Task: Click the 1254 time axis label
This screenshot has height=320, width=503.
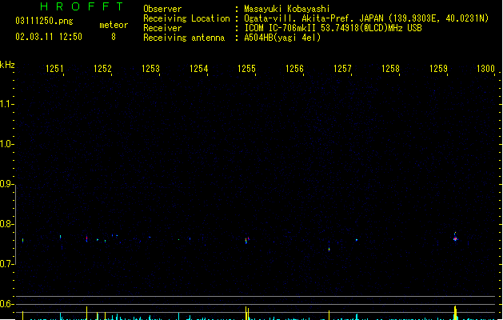Action: pos(198,69)
